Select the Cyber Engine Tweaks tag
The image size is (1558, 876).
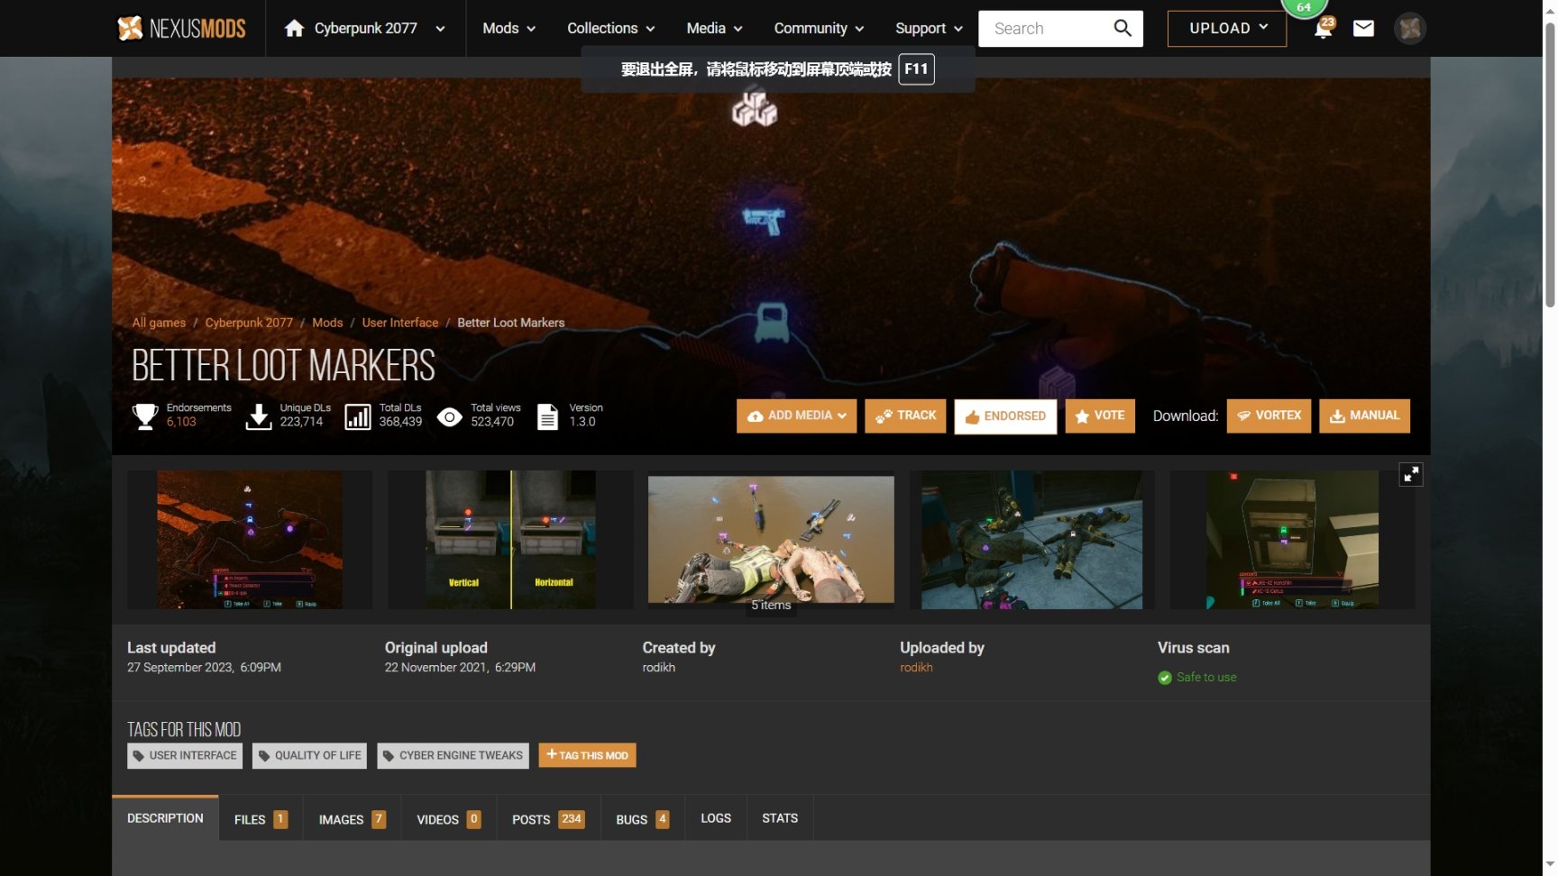click(x=453, y=755)
